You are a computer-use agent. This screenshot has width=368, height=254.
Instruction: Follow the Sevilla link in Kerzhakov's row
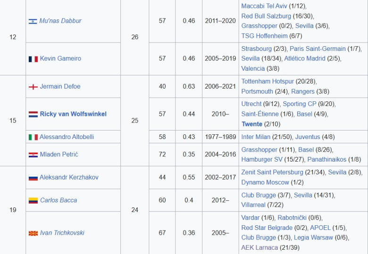click(337, 172)
